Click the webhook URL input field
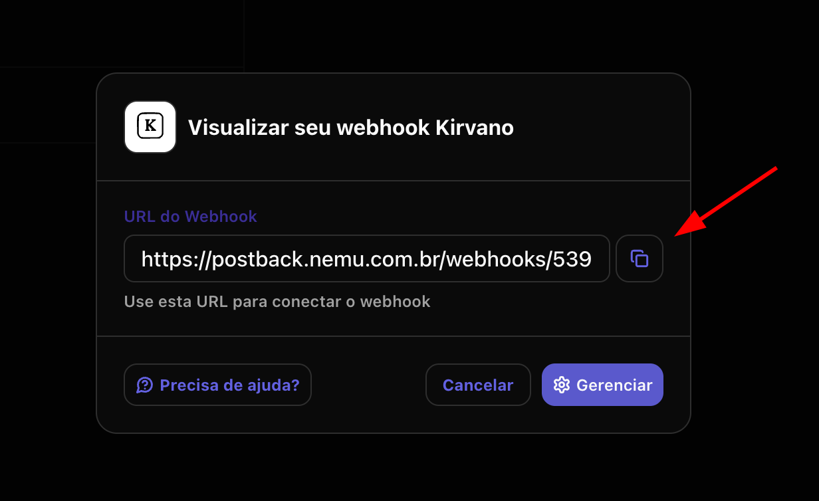The height and width of the screenshot is (501, 819). click(367, 258)
